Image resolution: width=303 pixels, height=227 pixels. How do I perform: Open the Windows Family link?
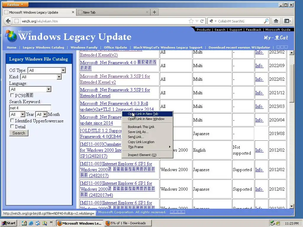[84, 47]
